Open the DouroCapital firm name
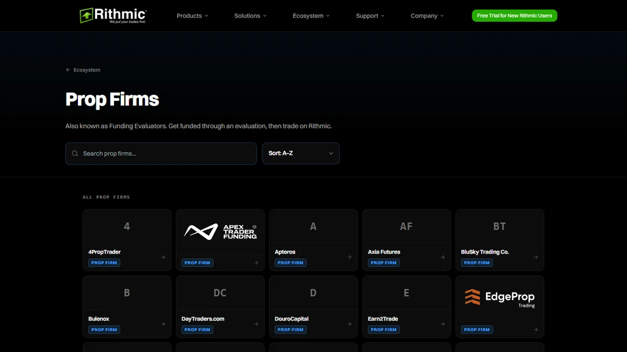The image size is (627, 352). click(292, 319)
